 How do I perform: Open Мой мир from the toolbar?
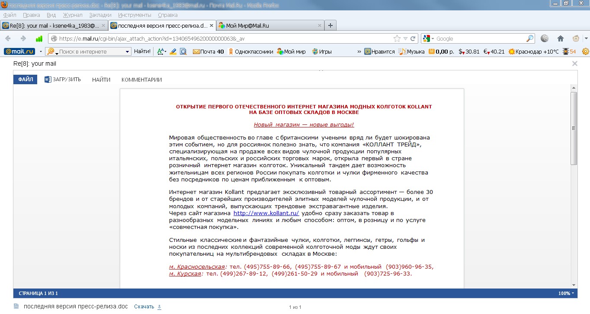tap(291, 51)
